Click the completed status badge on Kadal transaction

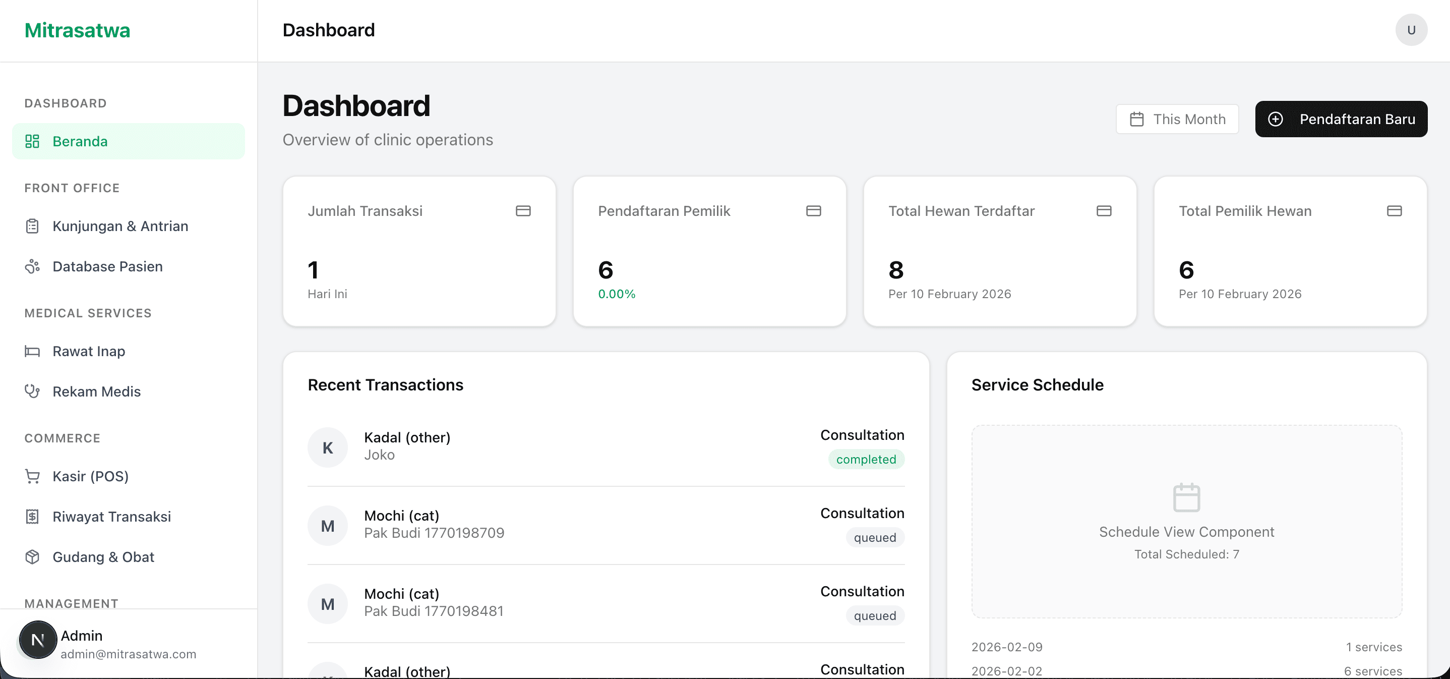pos(866,460)
